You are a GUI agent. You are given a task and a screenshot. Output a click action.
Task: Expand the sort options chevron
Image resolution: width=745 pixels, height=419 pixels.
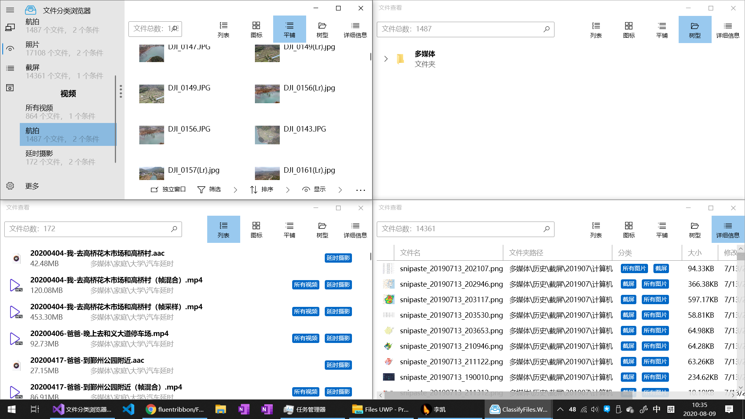tap(288, 190)
